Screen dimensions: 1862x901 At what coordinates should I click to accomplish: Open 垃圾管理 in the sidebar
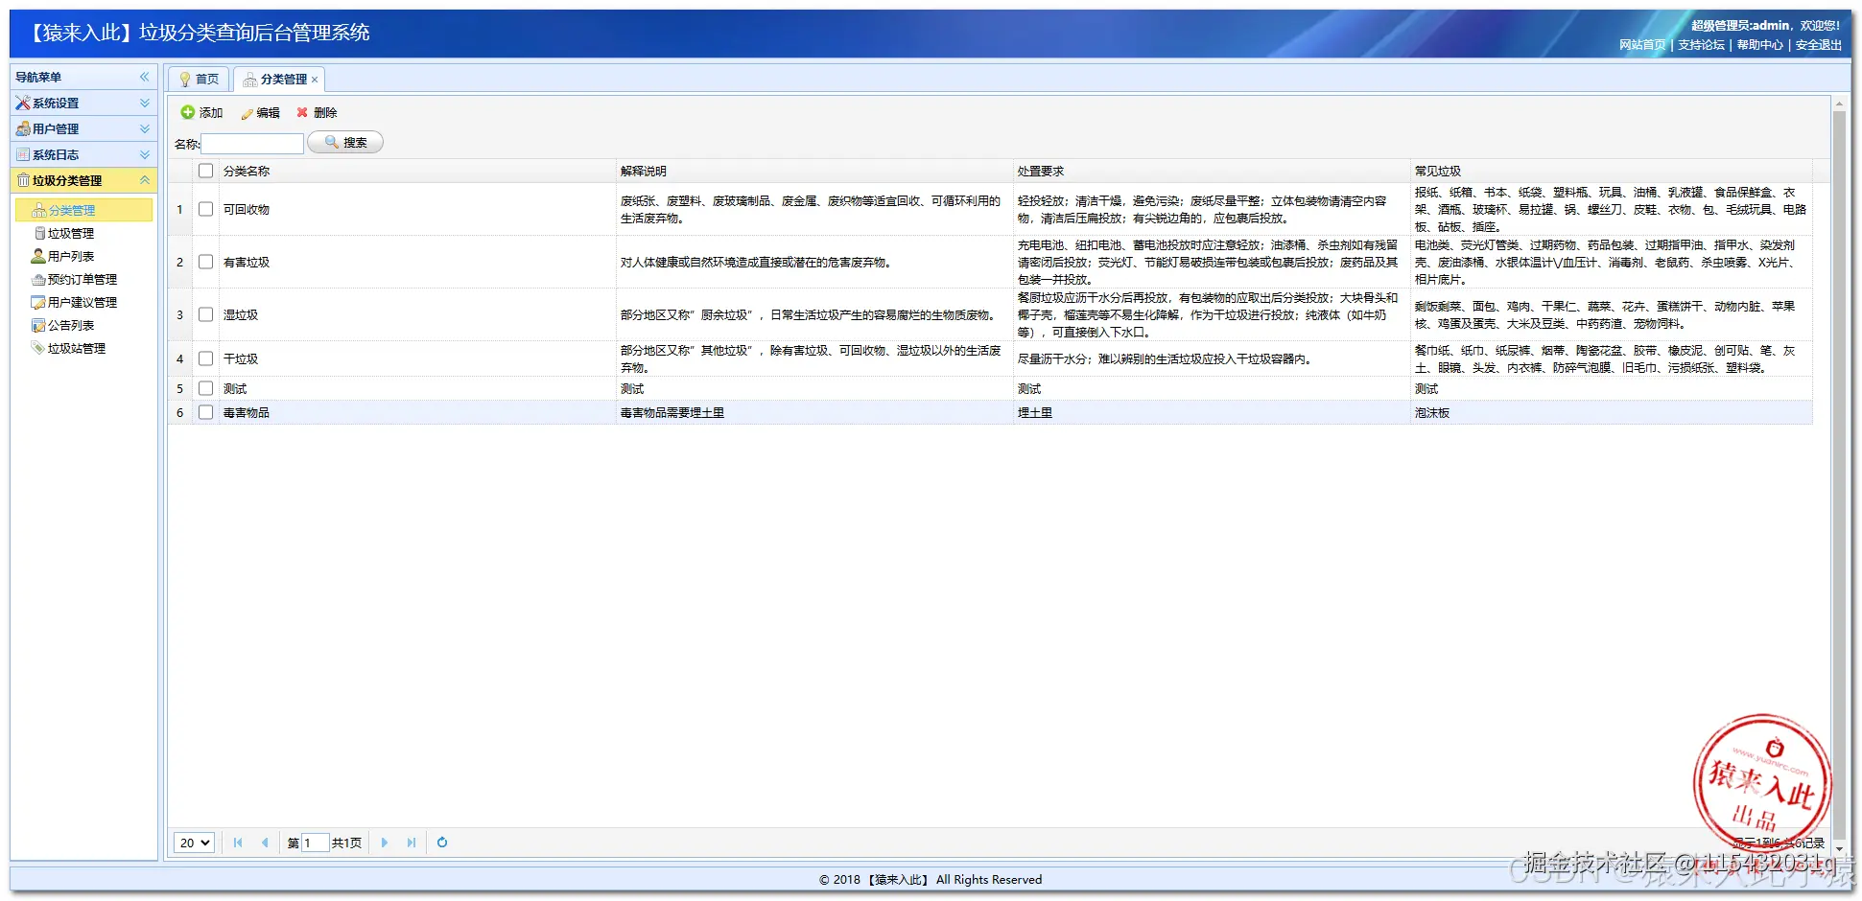point(71,233)
